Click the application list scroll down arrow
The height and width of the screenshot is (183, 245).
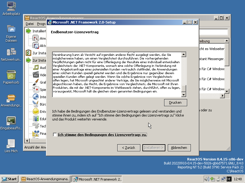[x=227, y=91]
